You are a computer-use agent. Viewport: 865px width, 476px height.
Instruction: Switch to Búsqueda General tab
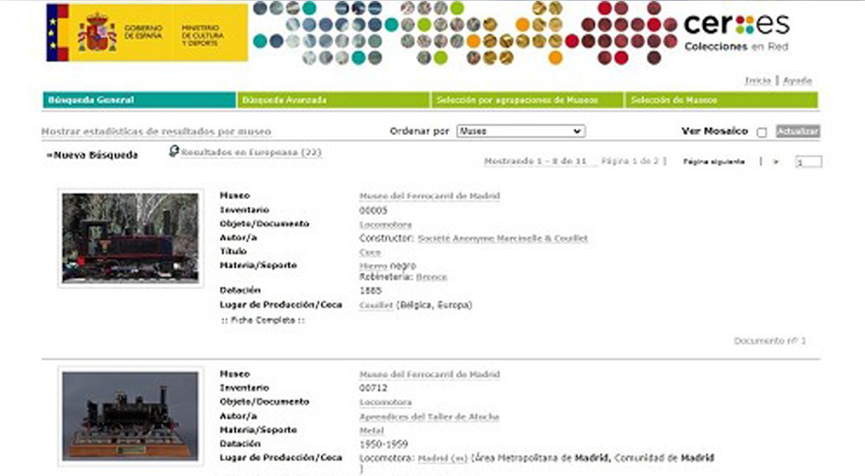(x=138, y=100)
